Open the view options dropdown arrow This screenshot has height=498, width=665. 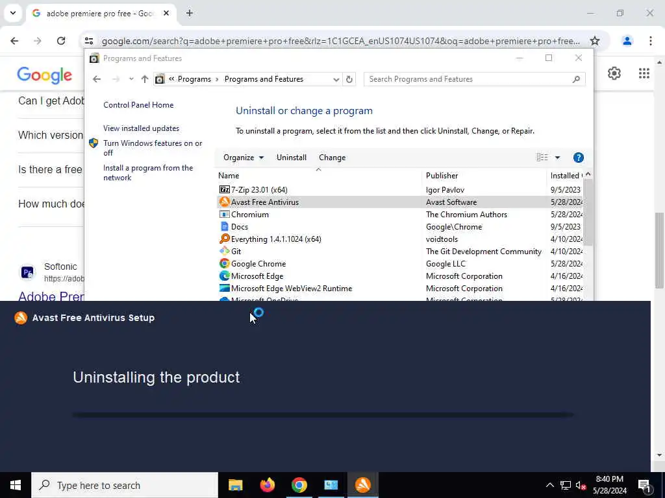[557, 158]
